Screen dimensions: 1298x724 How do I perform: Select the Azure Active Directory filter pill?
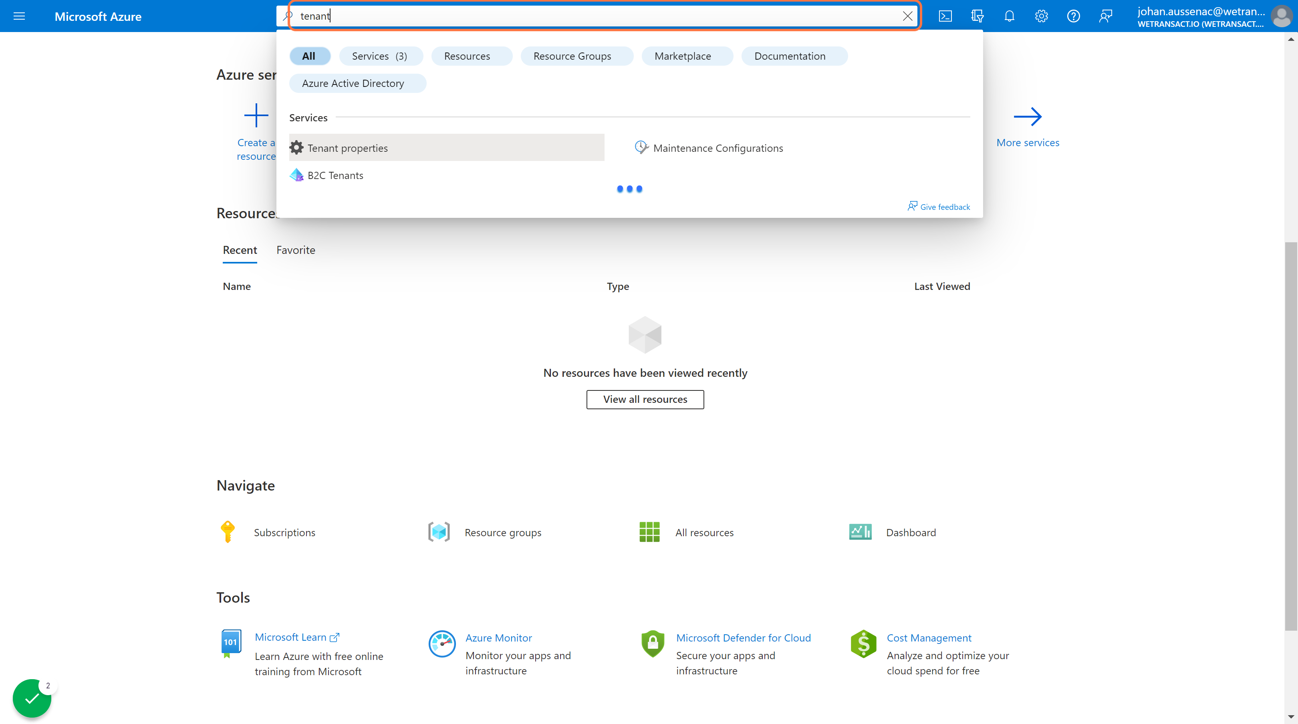click(x=357, y=83)
